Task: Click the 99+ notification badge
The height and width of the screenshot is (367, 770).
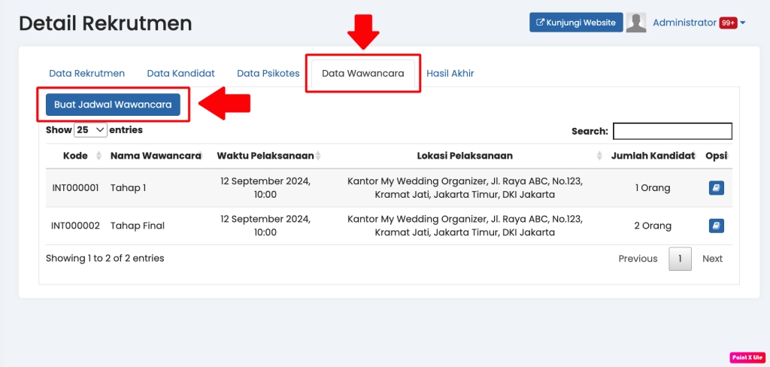Action: click(728, 23)
